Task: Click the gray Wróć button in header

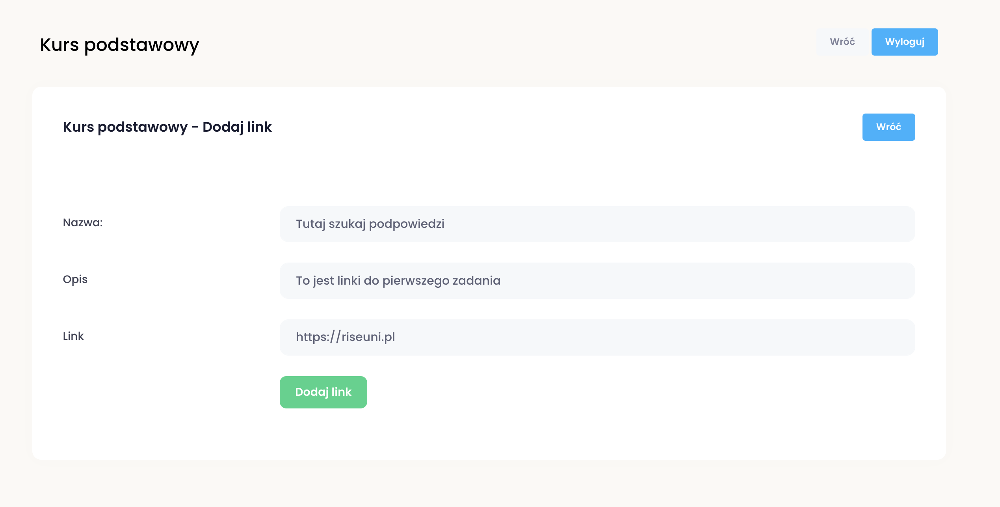Action: tap(842, 42)
